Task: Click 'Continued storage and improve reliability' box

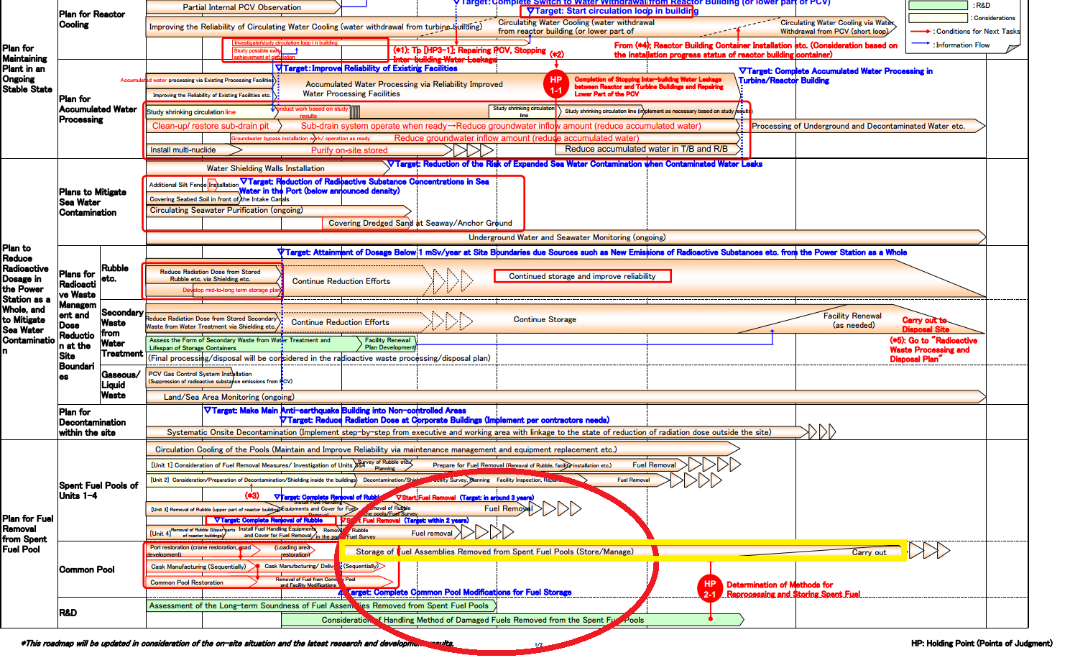Action: (x=582, y=276)
